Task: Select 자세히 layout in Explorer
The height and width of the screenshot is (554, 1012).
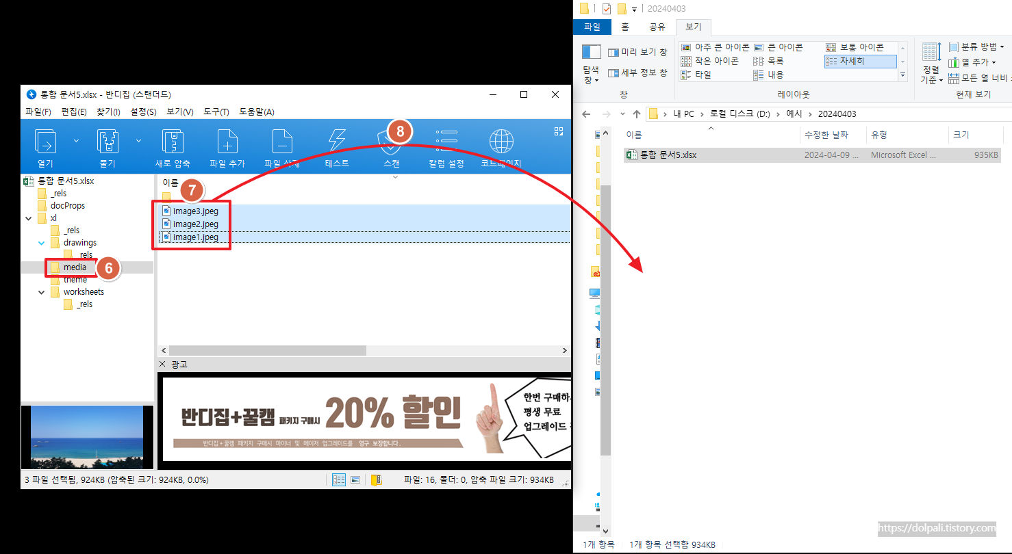Action: coord(861,61)
